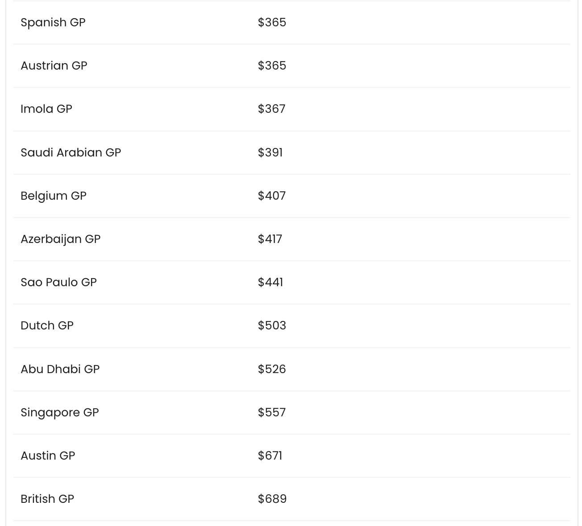Click the Belgium GP row label
582x526 pixels.
54,196
